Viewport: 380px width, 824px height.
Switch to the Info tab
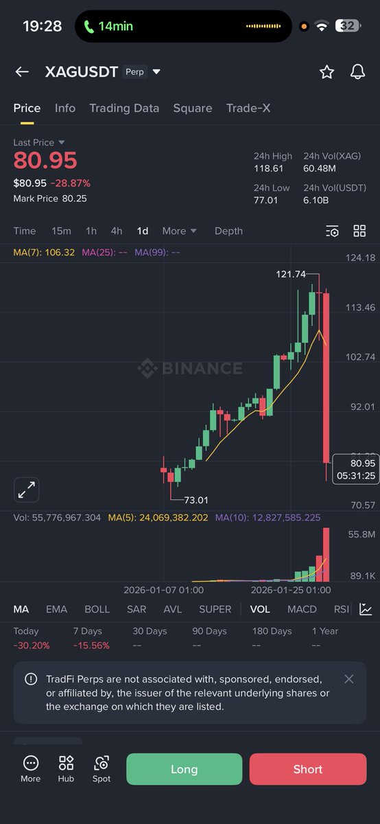65,108
